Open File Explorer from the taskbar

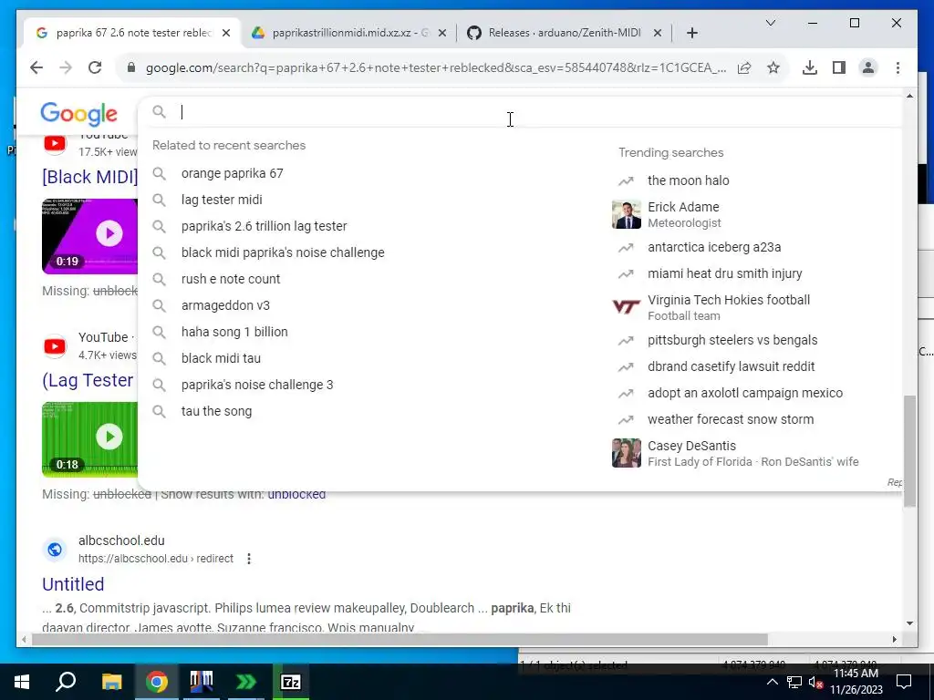pyautogui.click(x=111, y=682)
